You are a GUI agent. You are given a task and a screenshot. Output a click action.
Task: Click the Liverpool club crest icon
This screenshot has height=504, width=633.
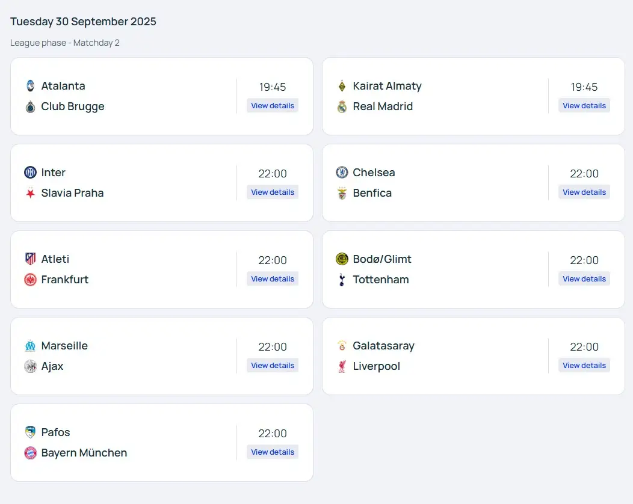(x=342, y=366)
